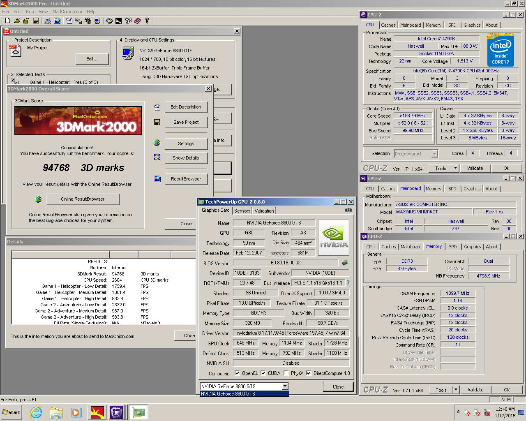Open Graphics tab in bottom CPU-Z window
The image size is (526, 421).
(473, 247)
